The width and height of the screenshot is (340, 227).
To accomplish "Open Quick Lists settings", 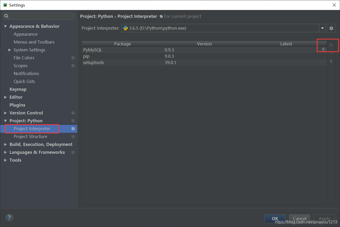I will point(24,81).
